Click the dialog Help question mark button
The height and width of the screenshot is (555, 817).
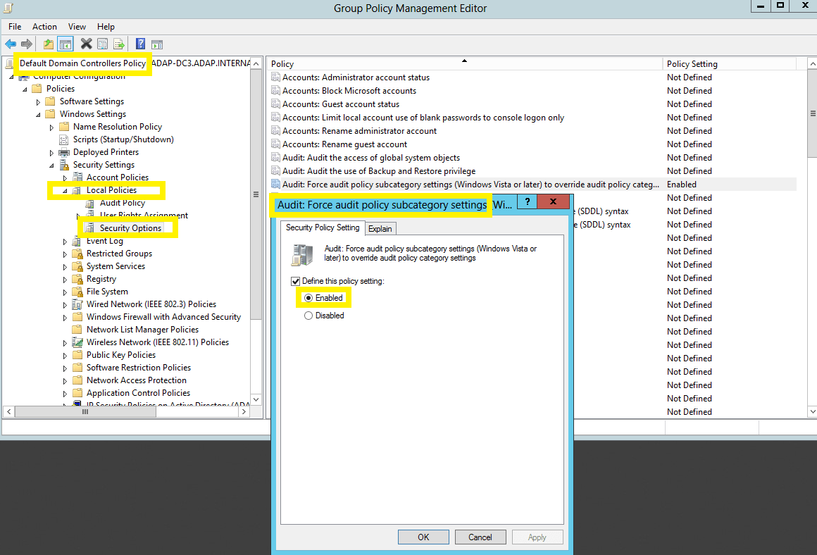click(527, 201)
